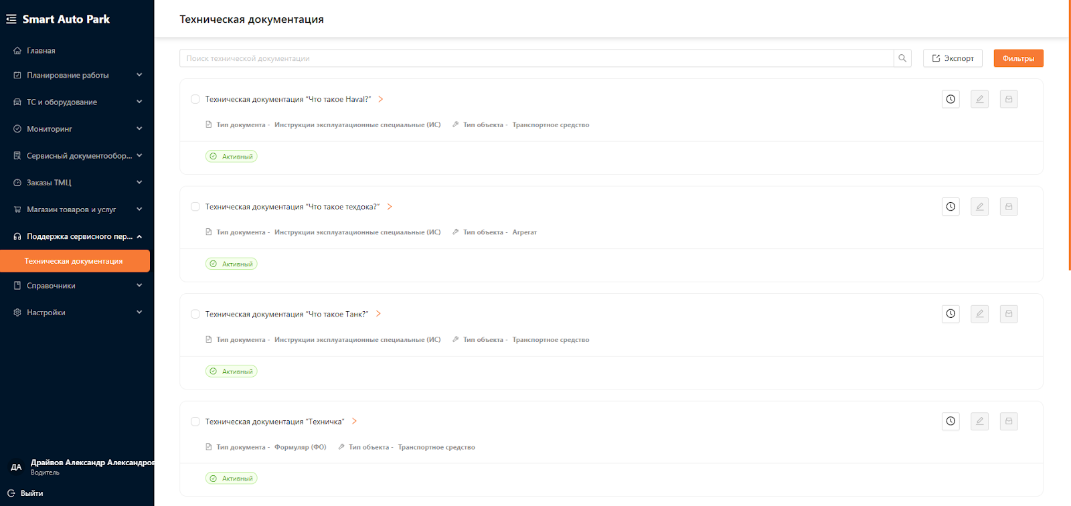Click the Экспорт button

(953, 58)
